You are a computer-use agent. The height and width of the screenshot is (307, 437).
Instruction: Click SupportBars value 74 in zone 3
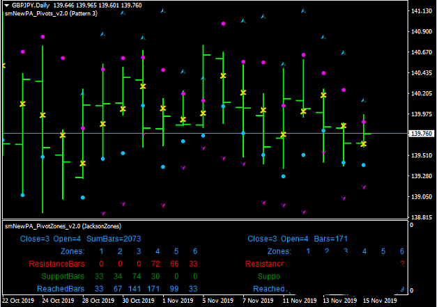coord(138,277)
